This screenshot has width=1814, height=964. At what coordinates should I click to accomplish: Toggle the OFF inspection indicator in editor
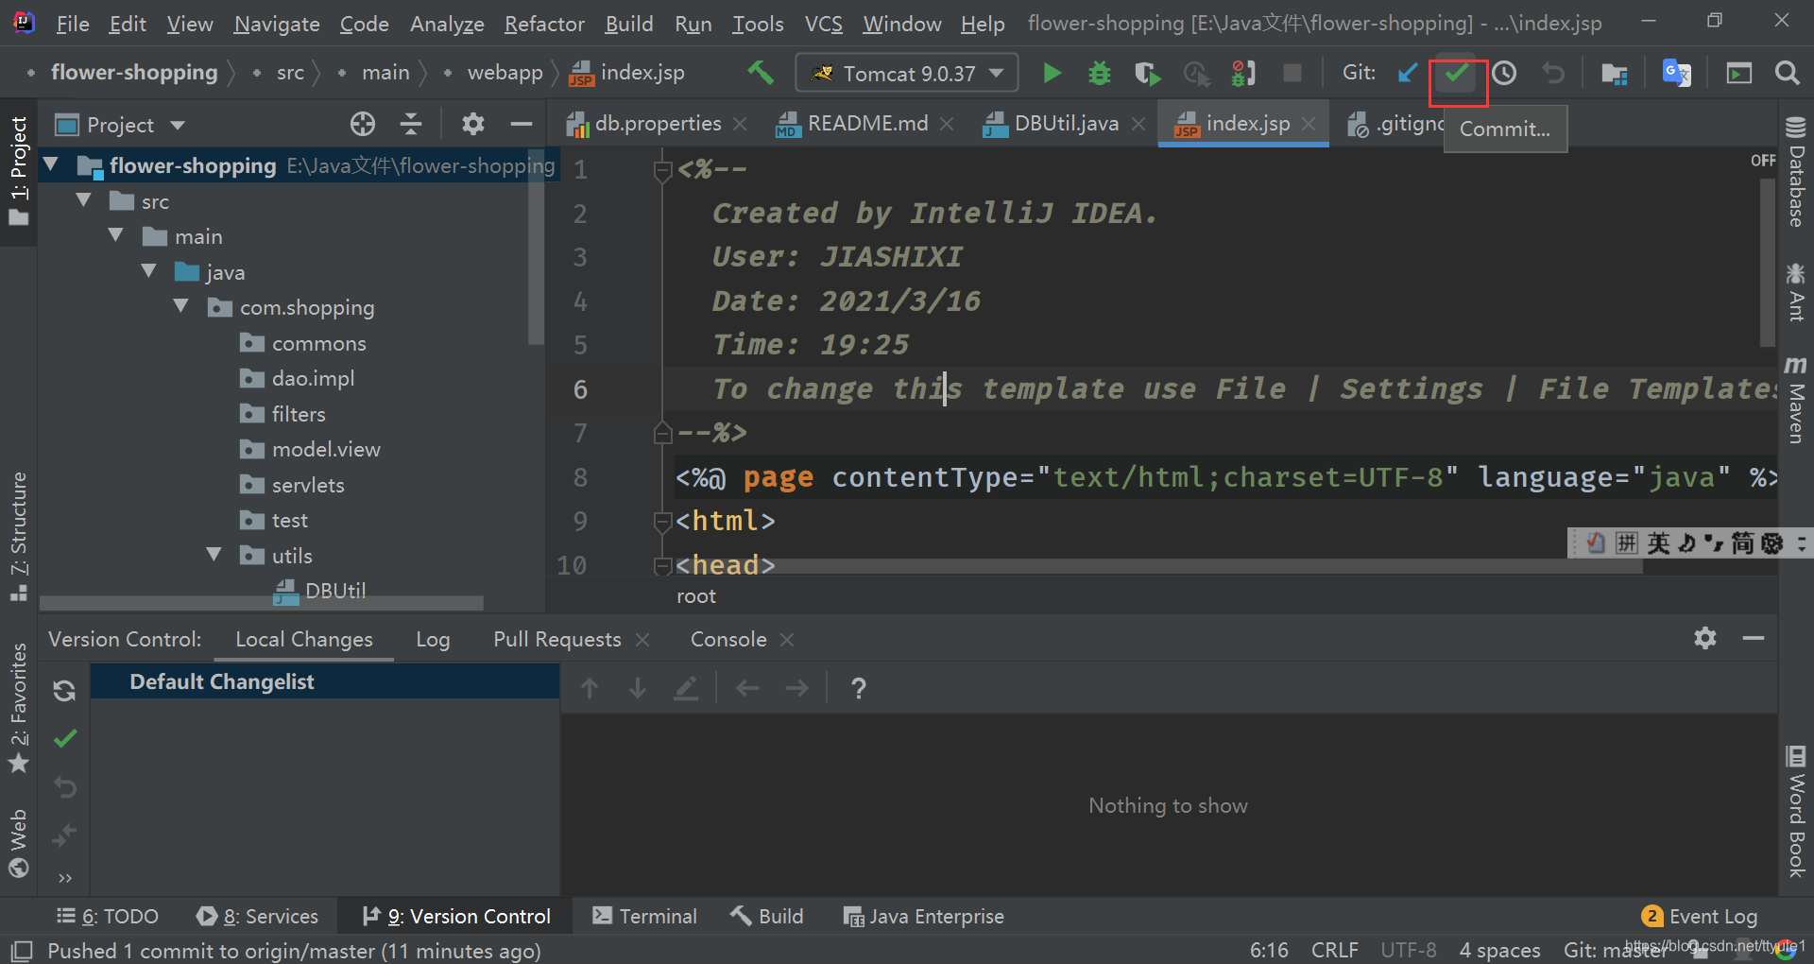tap(1763, 161)
